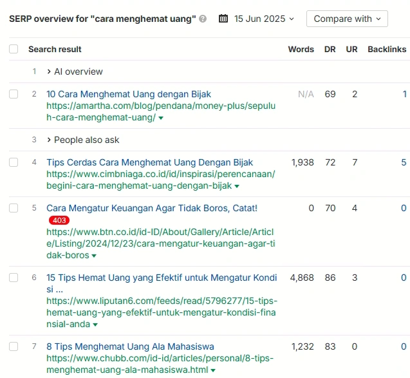This screenshot has width=410, height=378.
Task: Open the Compare with dropdown
Action: 347,19
